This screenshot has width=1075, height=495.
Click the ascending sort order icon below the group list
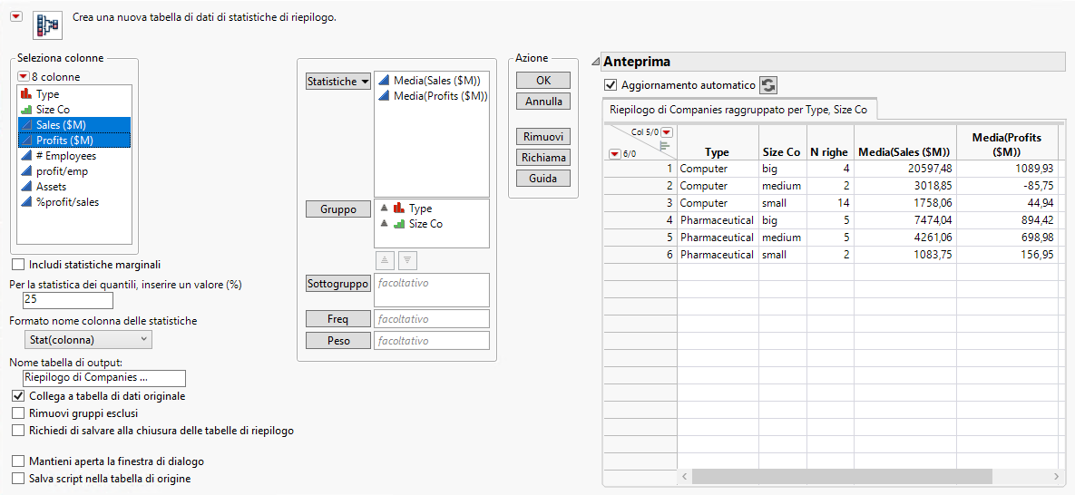pyautogui.click(x=385, y=260)
